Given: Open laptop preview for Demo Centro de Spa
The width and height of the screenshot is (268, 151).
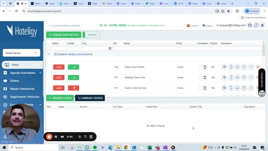Looking at the screenshot, I should point(237,88).
